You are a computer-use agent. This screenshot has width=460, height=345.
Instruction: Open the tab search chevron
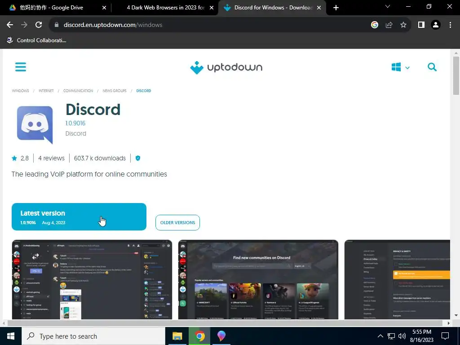(x=388, y=6)
